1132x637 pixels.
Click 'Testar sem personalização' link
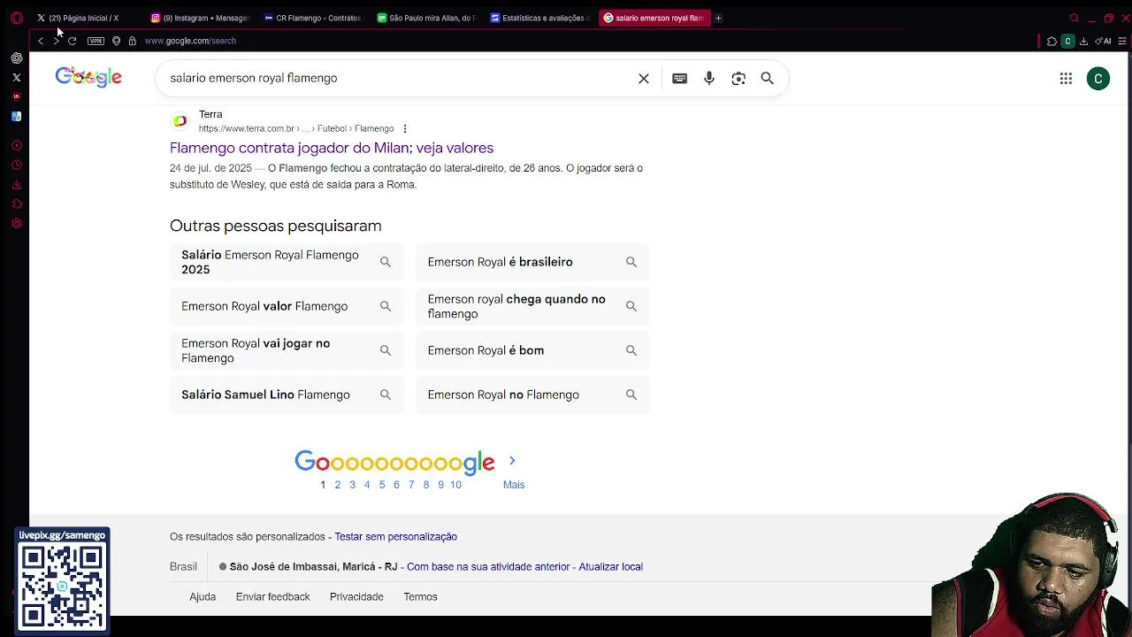pyautogui.click(x=395, y=537)
